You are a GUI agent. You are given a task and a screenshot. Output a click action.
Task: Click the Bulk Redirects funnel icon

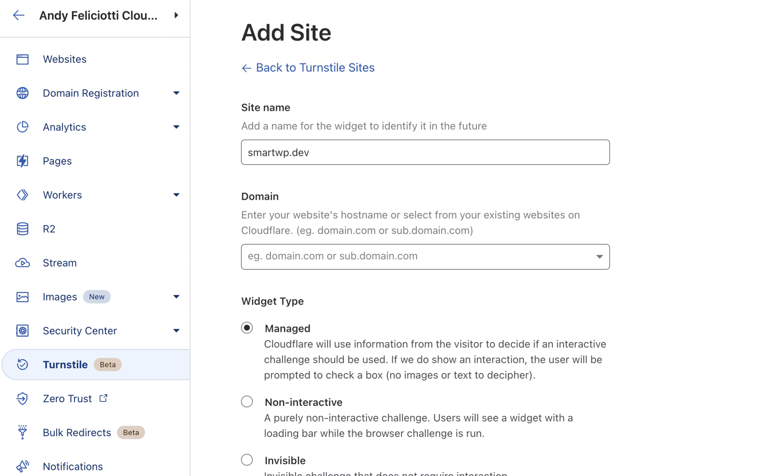coord(23,432)
